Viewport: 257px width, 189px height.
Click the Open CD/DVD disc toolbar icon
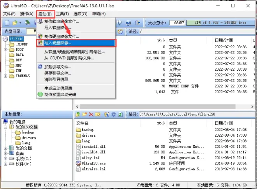click(x=27, y=23)
